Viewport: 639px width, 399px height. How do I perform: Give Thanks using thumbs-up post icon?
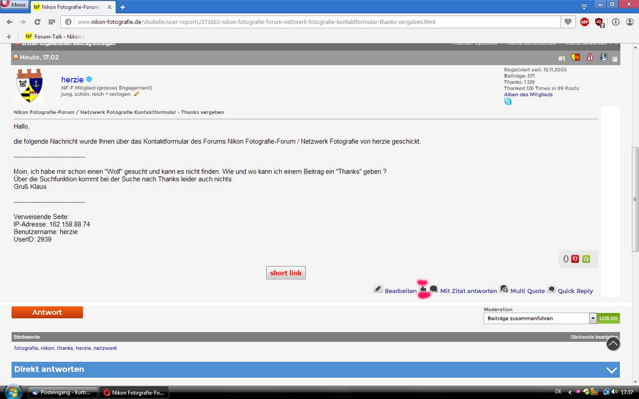(x=423, y=289)
